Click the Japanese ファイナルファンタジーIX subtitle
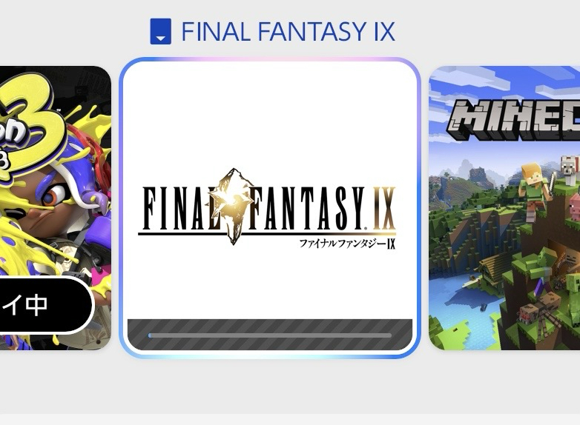 pyautogui.click(x=347, y=244)
